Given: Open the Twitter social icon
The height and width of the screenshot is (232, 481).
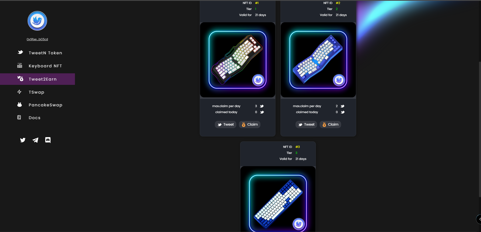Looking at the screenshot, I should click(23, 140).
